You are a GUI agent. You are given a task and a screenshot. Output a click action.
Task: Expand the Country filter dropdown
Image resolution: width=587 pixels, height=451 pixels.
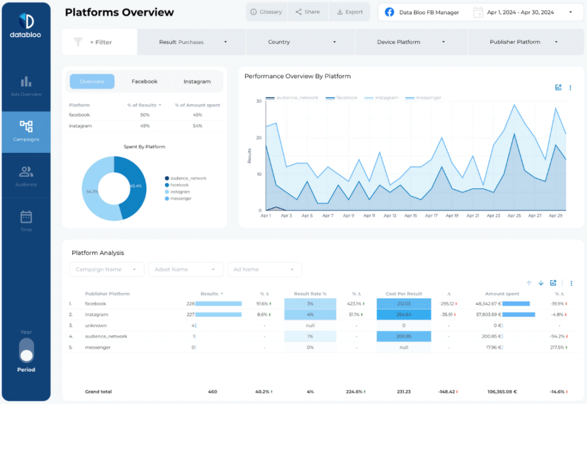301,42
